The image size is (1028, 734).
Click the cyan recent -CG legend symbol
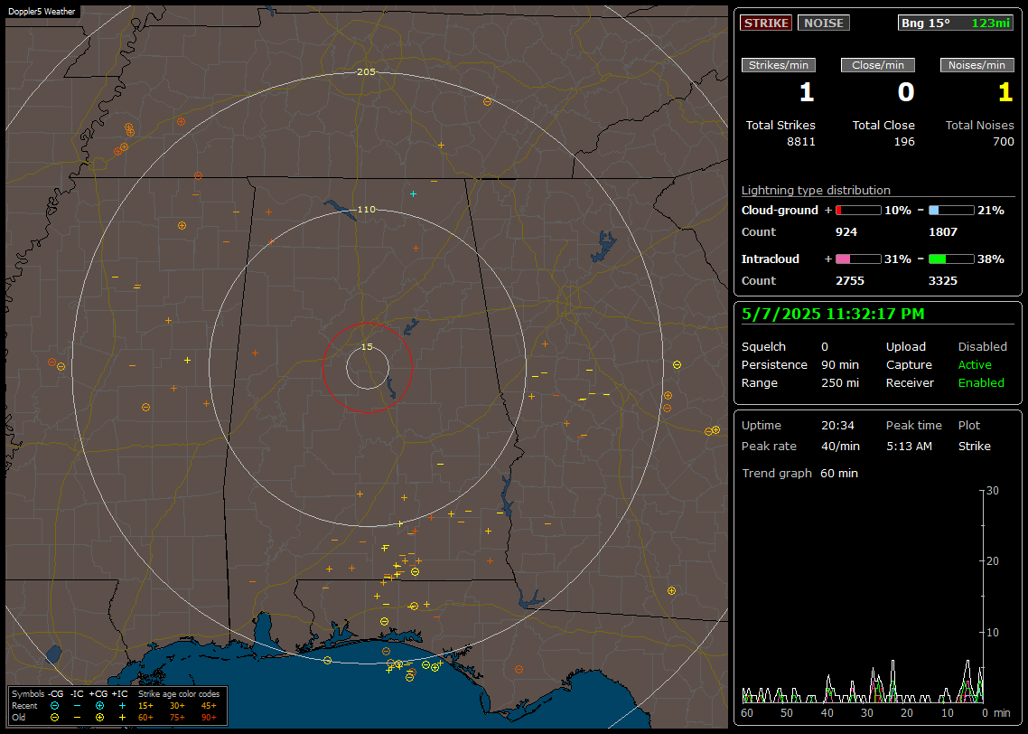(54, 706)
